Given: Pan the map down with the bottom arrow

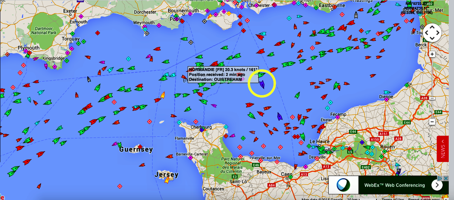Looking at the screenshot, I should [x=432, y=39].
